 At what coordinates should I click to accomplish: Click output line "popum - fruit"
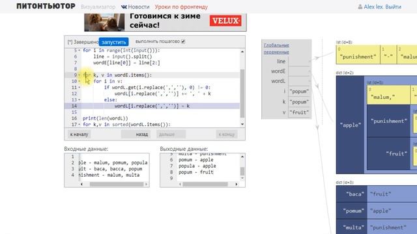(196, 172)
